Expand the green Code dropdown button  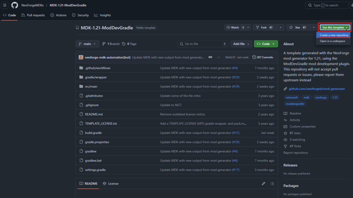(x=266, y=44)
